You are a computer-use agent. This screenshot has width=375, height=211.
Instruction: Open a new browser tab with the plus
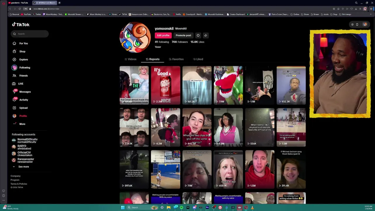(59, 3)
